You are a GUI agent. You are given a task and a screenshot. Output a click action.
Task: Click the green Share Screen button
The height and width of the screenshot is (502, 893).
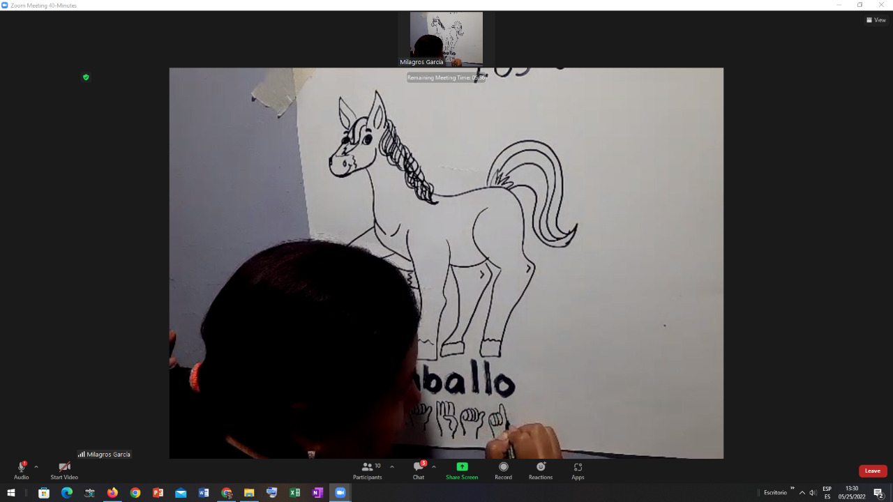462,471
